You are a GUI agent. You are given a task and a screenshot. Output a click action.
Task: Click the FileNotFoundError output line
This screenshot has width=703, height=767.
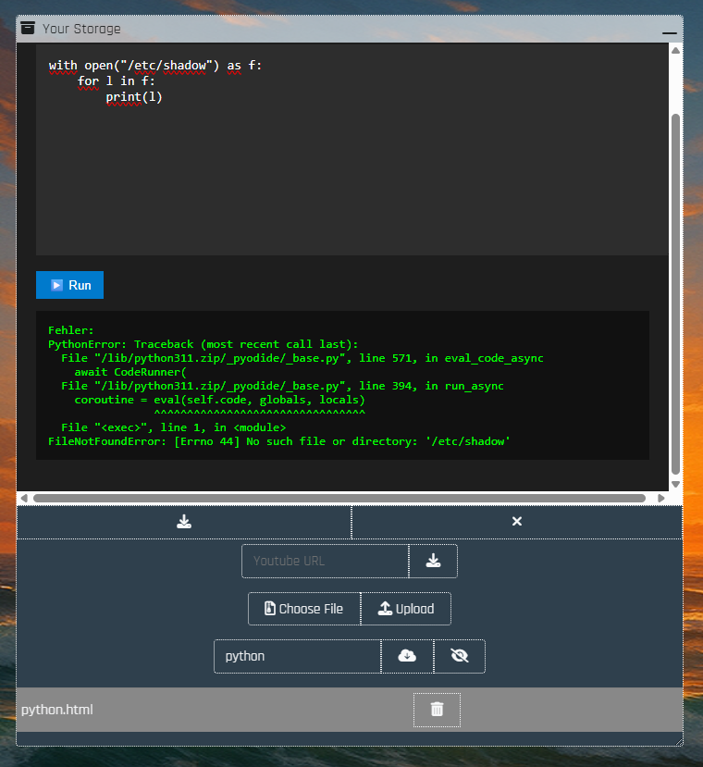point(278,441)
